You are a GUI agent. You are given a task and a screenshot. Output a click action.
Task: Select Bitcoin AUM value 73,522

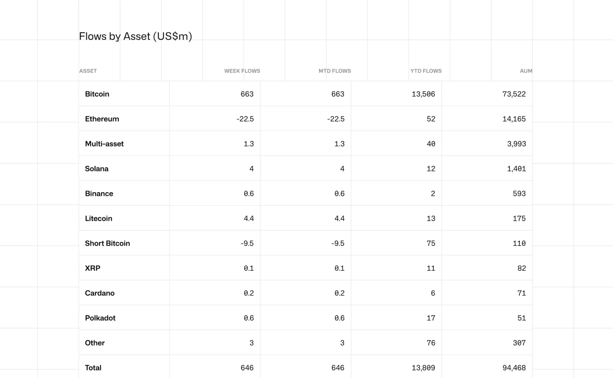tap(514, 94)
